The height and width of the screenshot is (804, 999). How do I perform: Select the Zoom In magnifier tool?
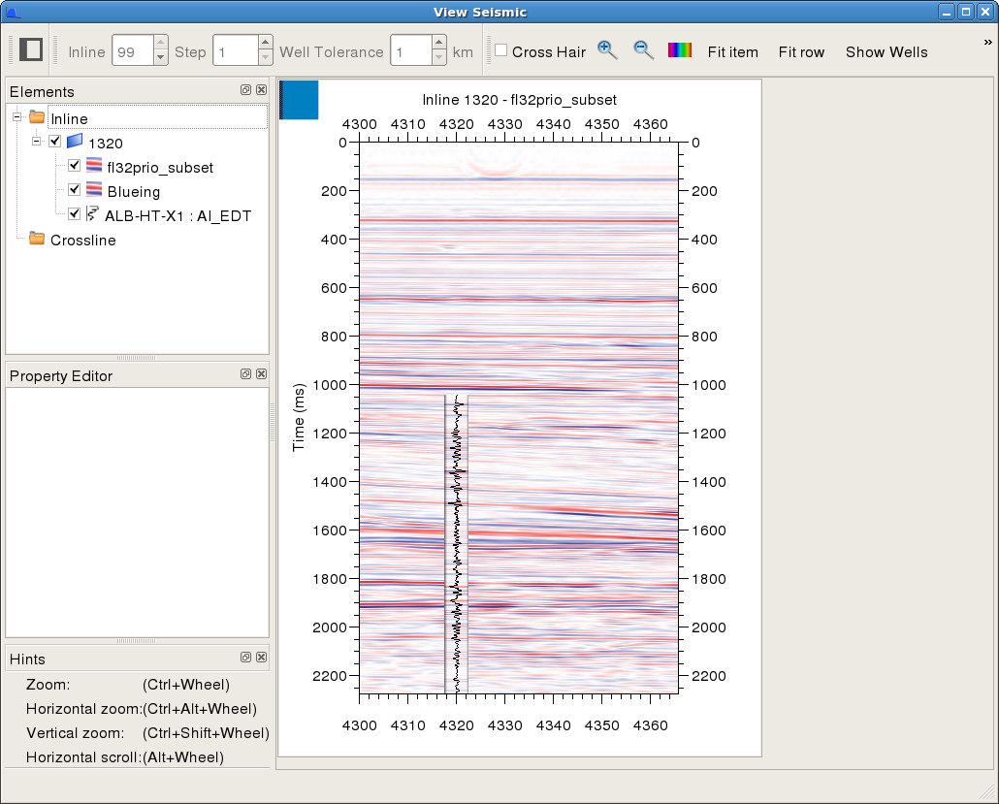pos(607,51)
